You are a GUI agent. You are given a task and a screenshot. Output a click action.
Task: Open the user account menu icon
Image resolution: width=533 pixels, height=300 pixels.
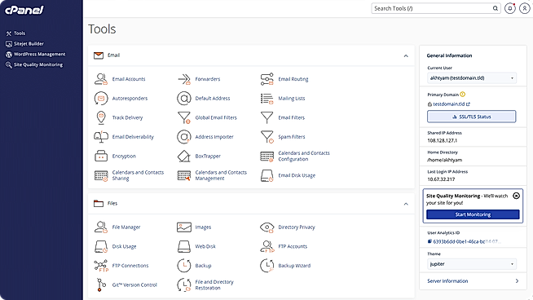(525, 8)
